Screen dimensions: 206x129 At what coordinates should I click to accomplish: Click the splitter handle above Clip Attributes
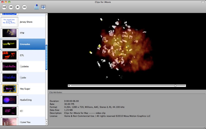pyautogui.click(x=127, y=90)
